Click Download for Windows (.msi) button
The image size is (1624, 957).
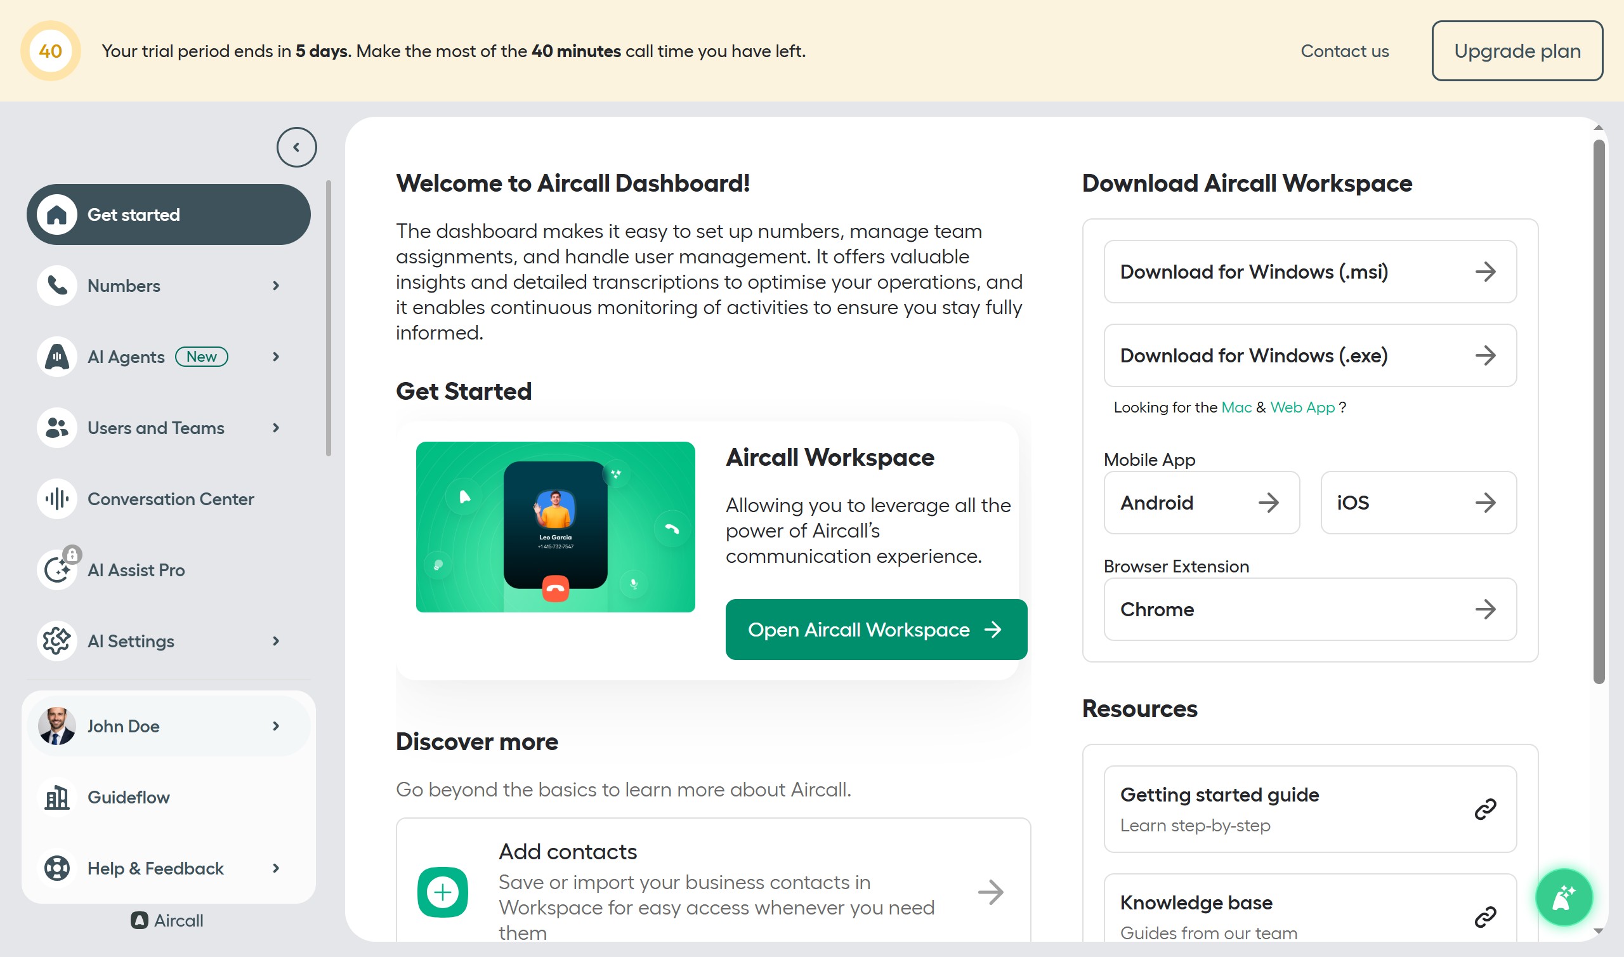1309,272
